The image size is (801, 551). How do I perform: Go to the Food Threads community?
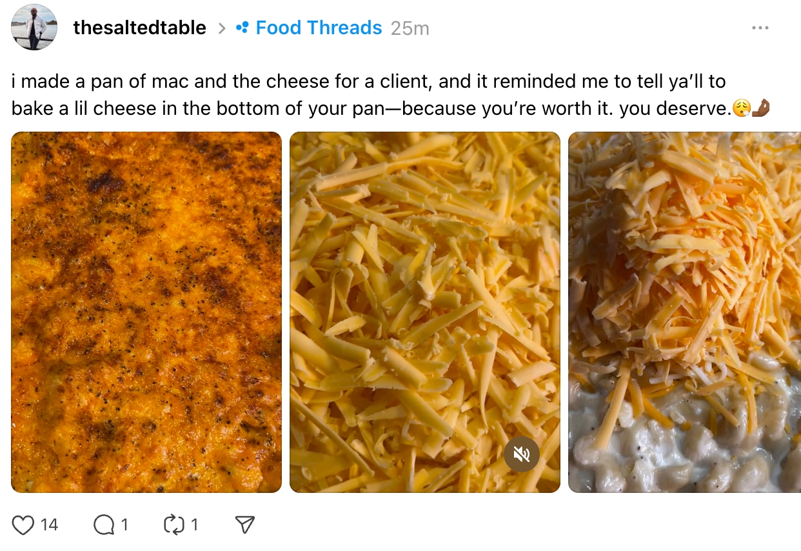(319, 28)
